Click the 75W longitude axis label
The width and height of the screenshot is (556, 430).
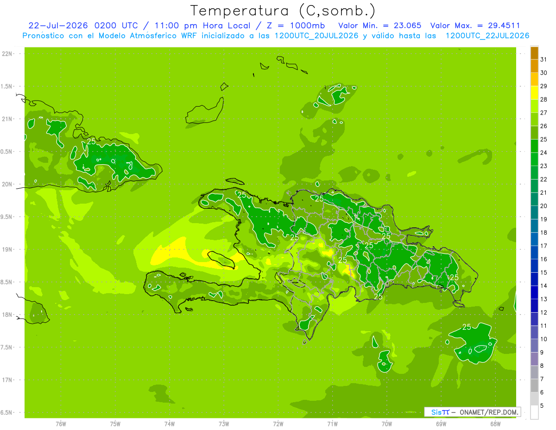pos(115,424)
